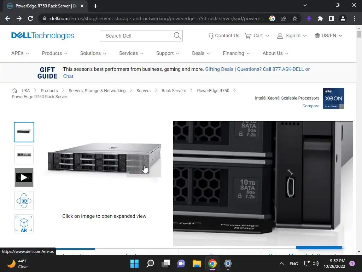
Task: Select the first server thumbnail
Action: point(24,132)
